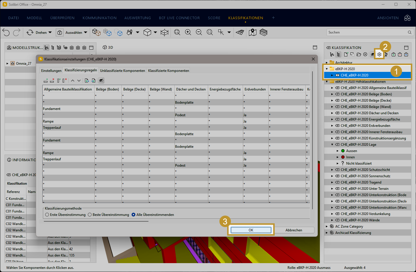This screenshot has width=416, height=272.
Task: Select Erste Übereinstimmung radio button
Action: pyautogui.click(x=47, y=214)
